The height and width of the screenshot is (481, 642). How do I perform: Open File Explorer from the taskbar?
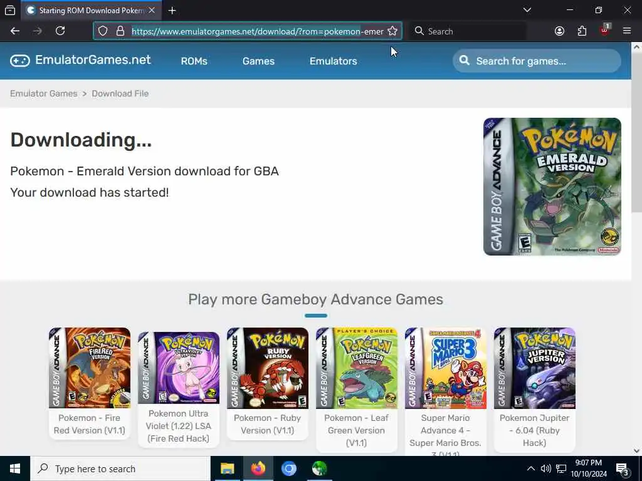(227, 468)
